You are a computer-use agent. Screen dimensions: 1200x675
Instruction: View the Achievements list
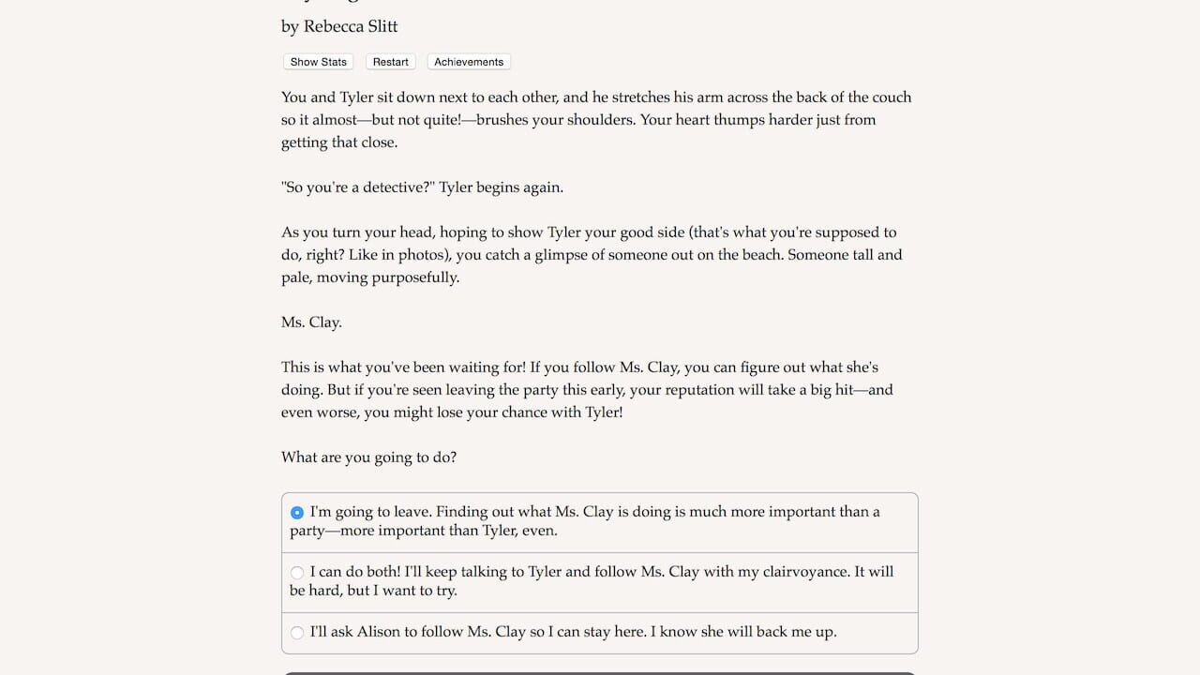point(469,62)
